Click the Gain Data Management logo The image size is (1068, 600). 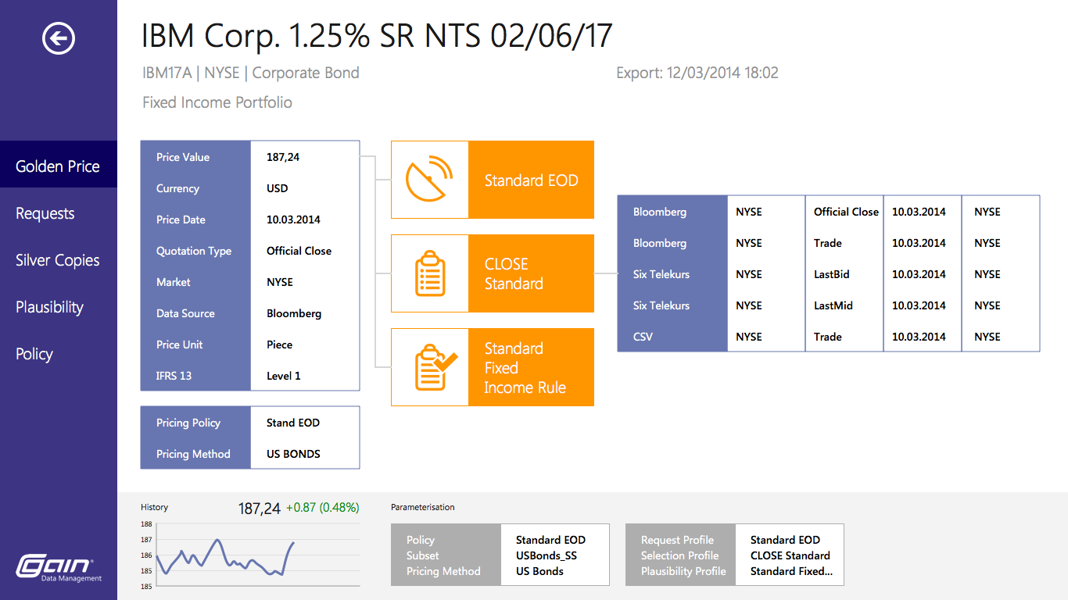59,569
